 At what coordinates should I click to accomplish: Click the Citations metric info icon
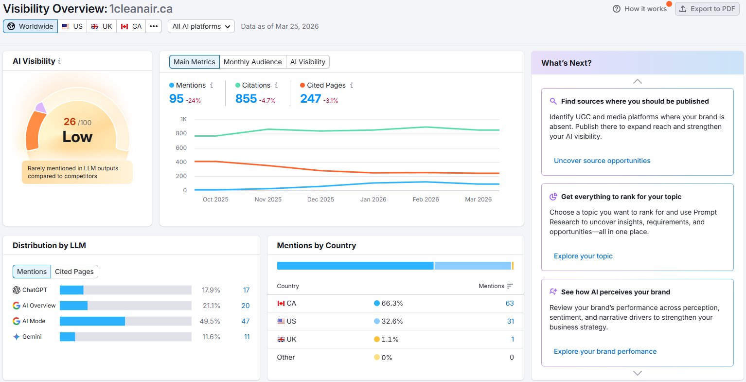coord(276,85)
